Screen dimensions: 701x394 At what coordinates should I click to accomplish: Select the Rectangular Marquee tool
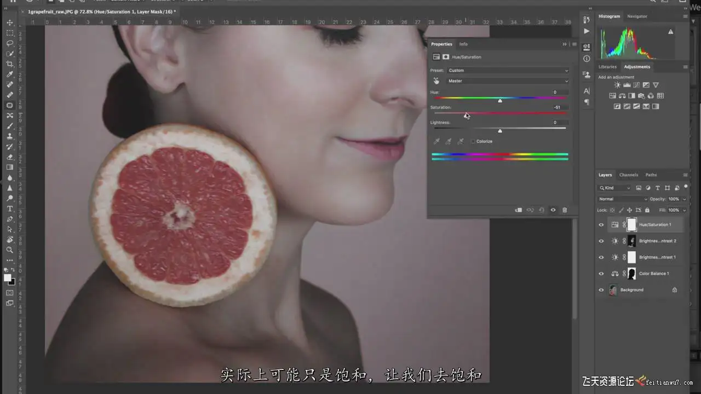[x=9, y=33]
